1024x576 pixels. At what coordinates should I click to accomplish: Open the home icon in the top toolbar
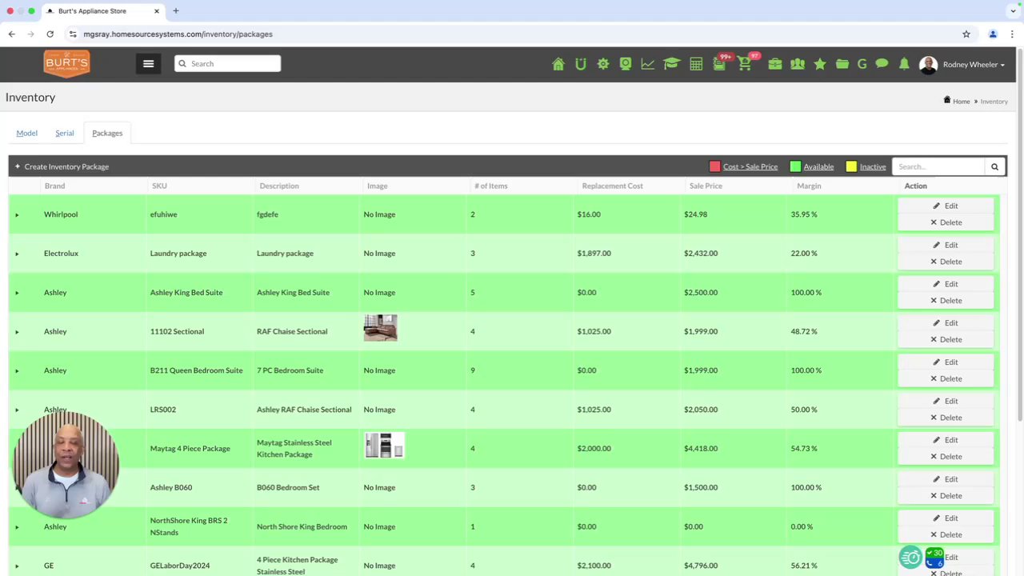coord(558,64)
